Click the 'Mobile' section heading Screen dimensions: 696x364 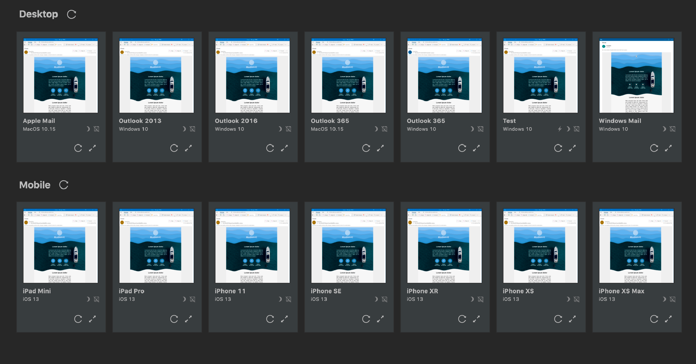35,185
